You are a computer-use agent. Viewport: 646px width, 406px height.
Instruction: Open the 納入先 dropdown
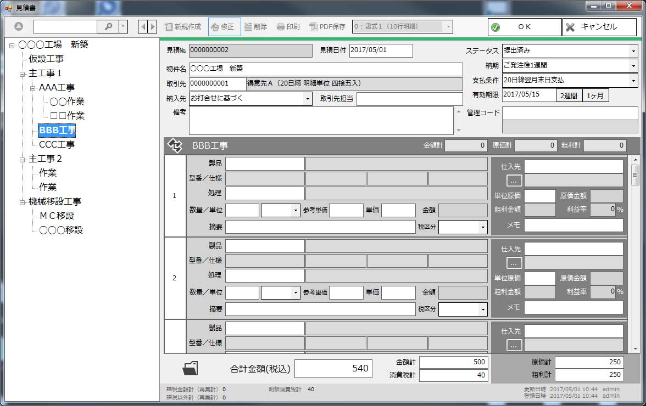pos(308,99)
